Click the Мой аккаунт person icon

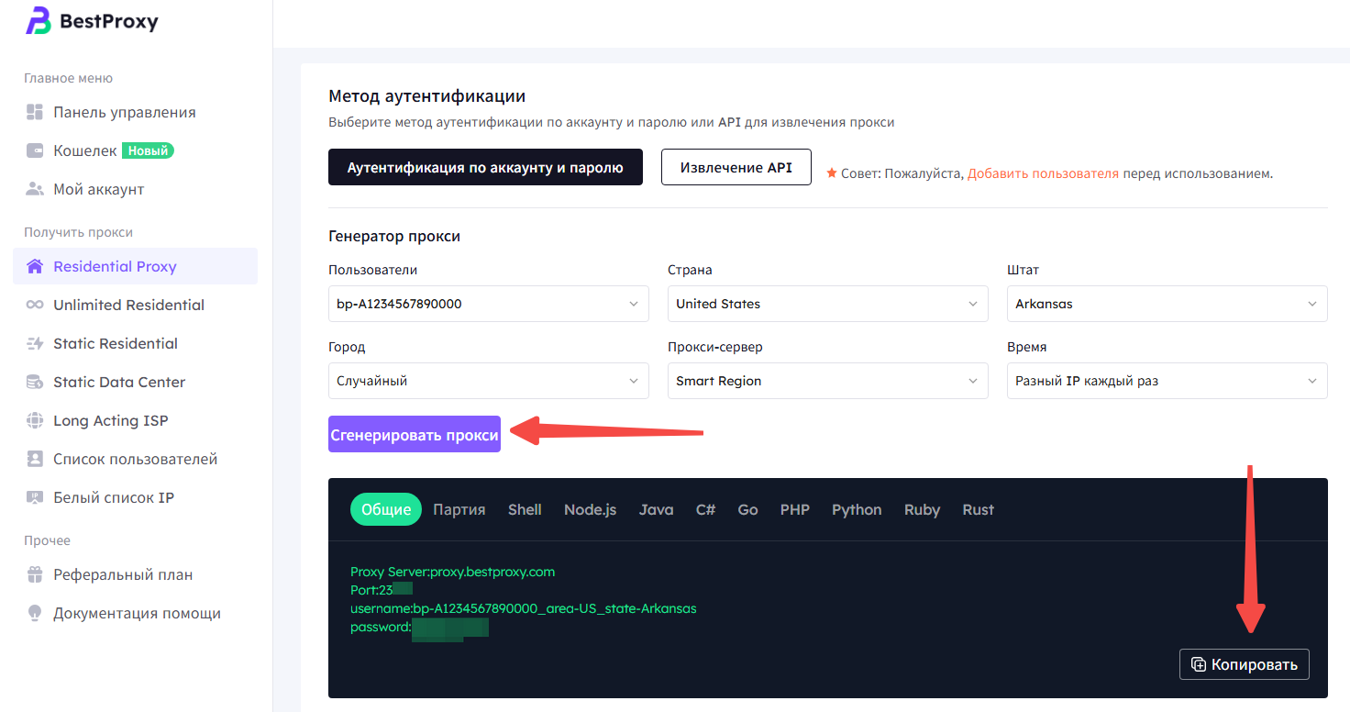[35, 189]
